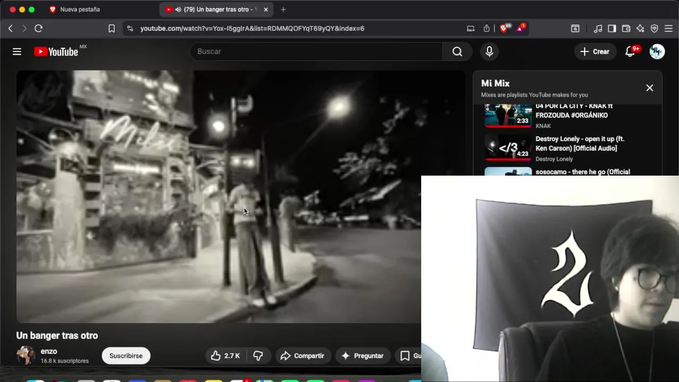Open the YouTube guide hamburger menu
679x382 pixels.
coord(17,51)
